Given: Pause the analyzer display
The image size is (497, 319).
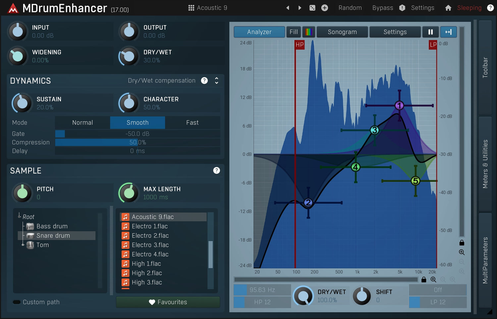Looking at the screenshot, I should pos(430,32).
